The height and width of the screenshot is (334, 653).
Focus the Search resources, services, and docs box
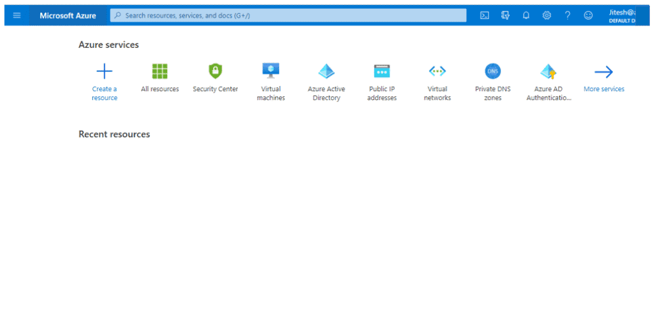pyautogui.click(x=288, y=15)
